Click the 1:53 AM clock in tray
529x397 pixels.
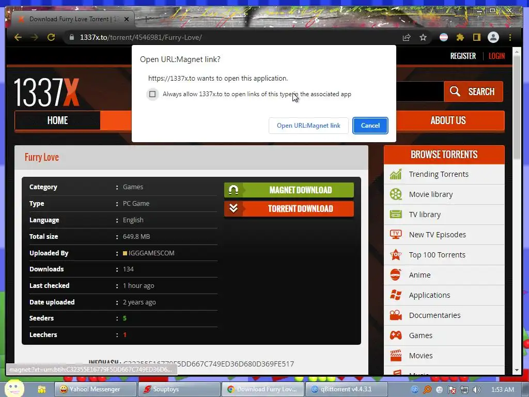click(502, 390)
